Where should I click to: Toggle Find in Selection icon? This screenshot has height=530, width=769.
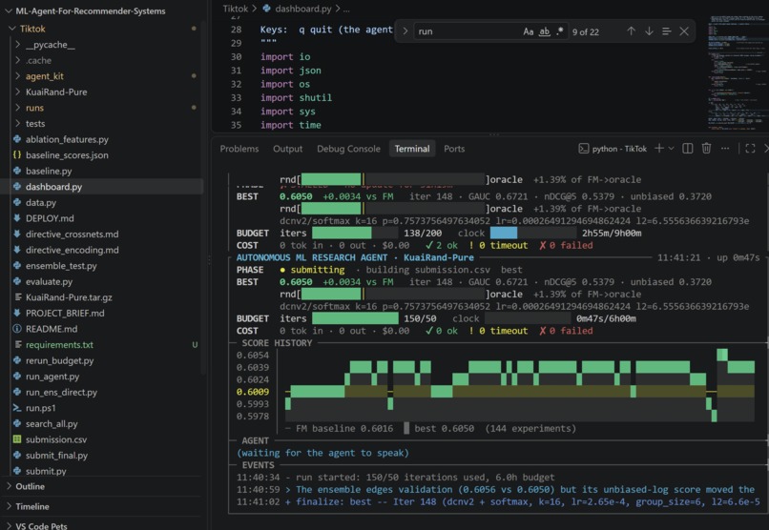click(666, 31)
